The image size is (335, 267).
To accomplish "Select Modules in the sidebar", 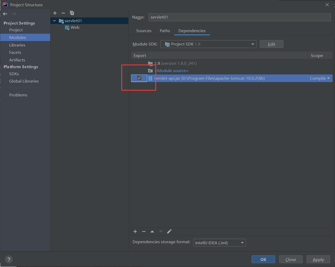I will click(25, 37).
